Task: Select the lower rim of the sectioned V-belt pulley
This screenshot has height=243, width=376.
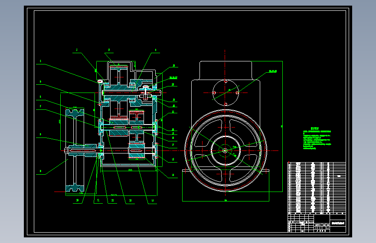Action: click(x=75, y=188)
